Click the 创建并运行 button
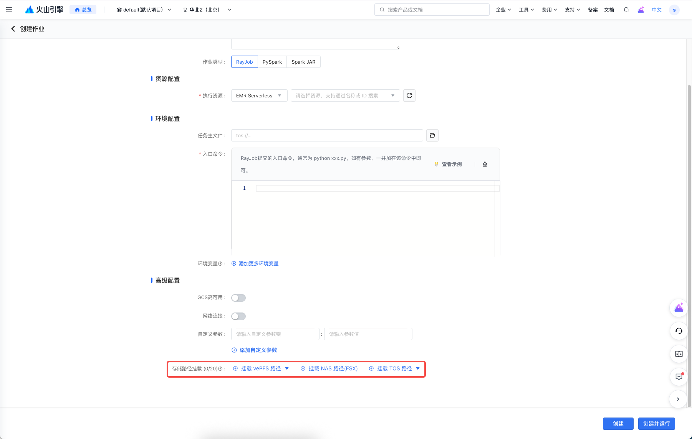The image size is (692, 439). (x=656, y=424)
